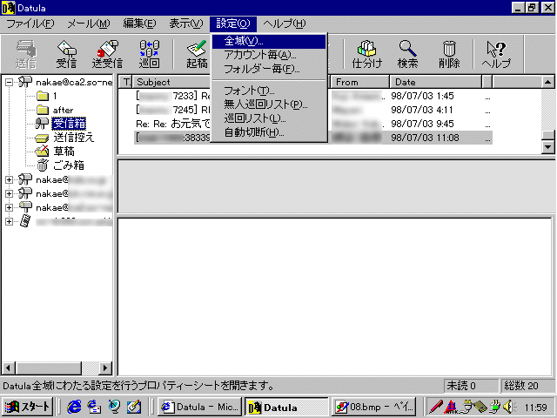Click the folder tree horizontal scrollbar thumb
The image size is (557, 418).
[x=49, y=367]
